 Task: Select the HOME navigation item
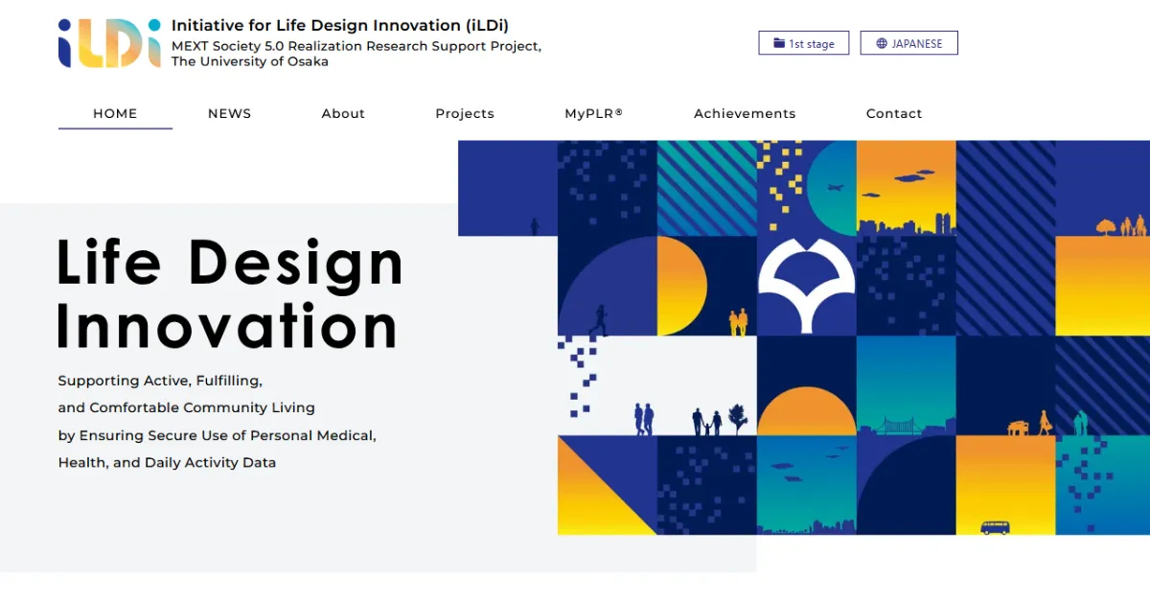point(115,113)
